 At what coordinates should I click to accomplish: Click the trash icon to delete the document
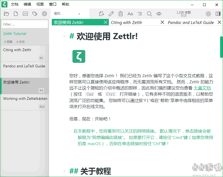[x=121, y=14]
